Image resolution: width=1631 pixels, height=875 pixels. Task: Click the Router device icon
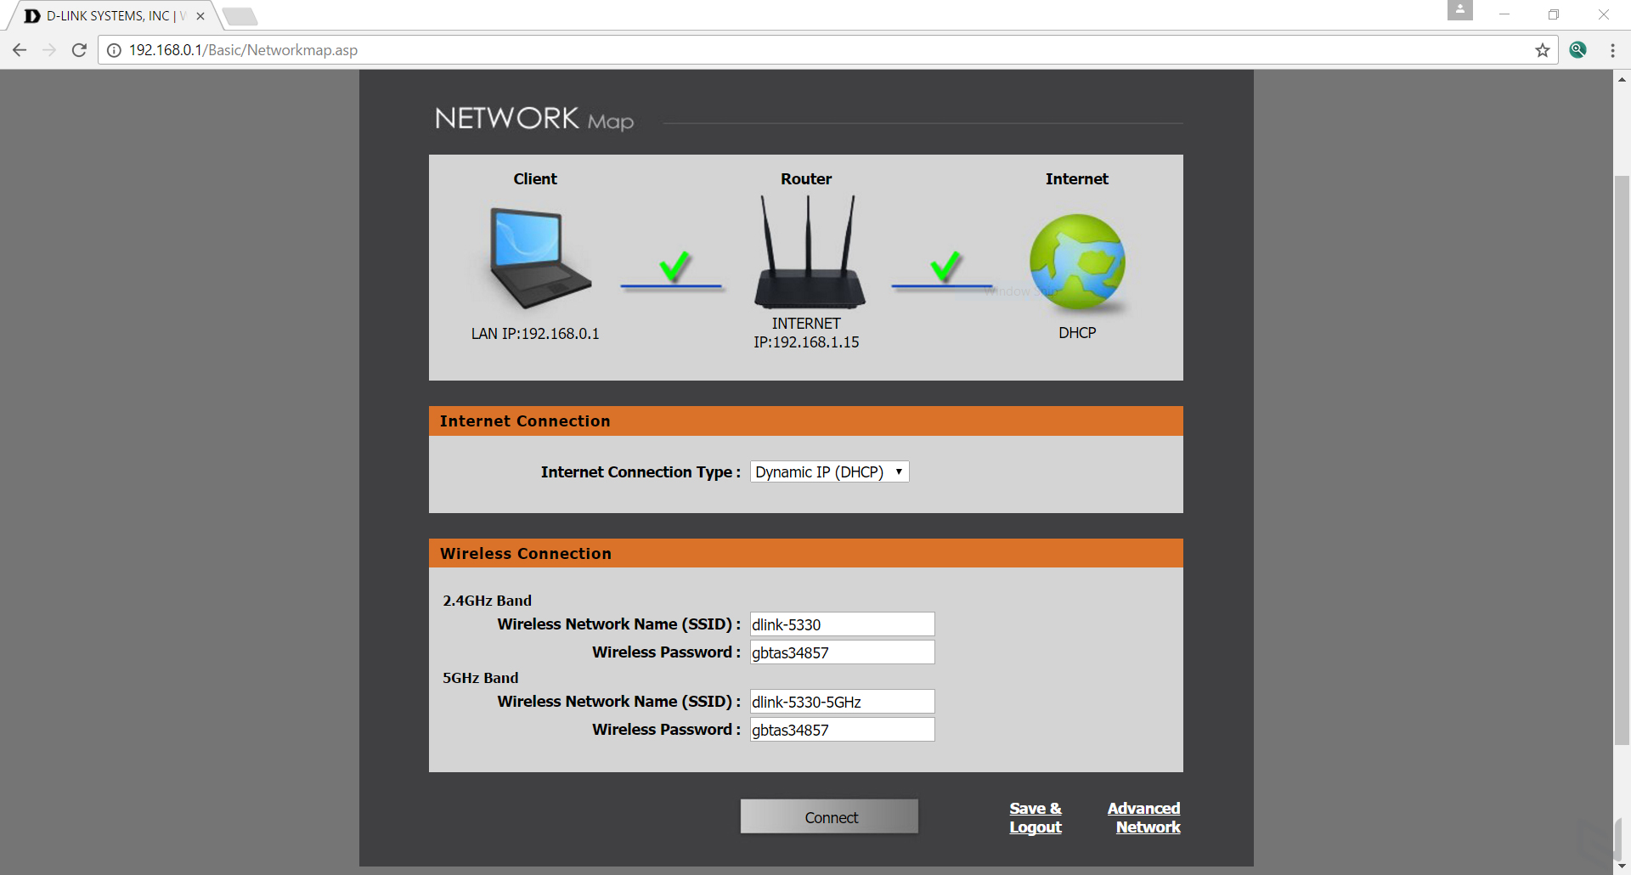810,252
